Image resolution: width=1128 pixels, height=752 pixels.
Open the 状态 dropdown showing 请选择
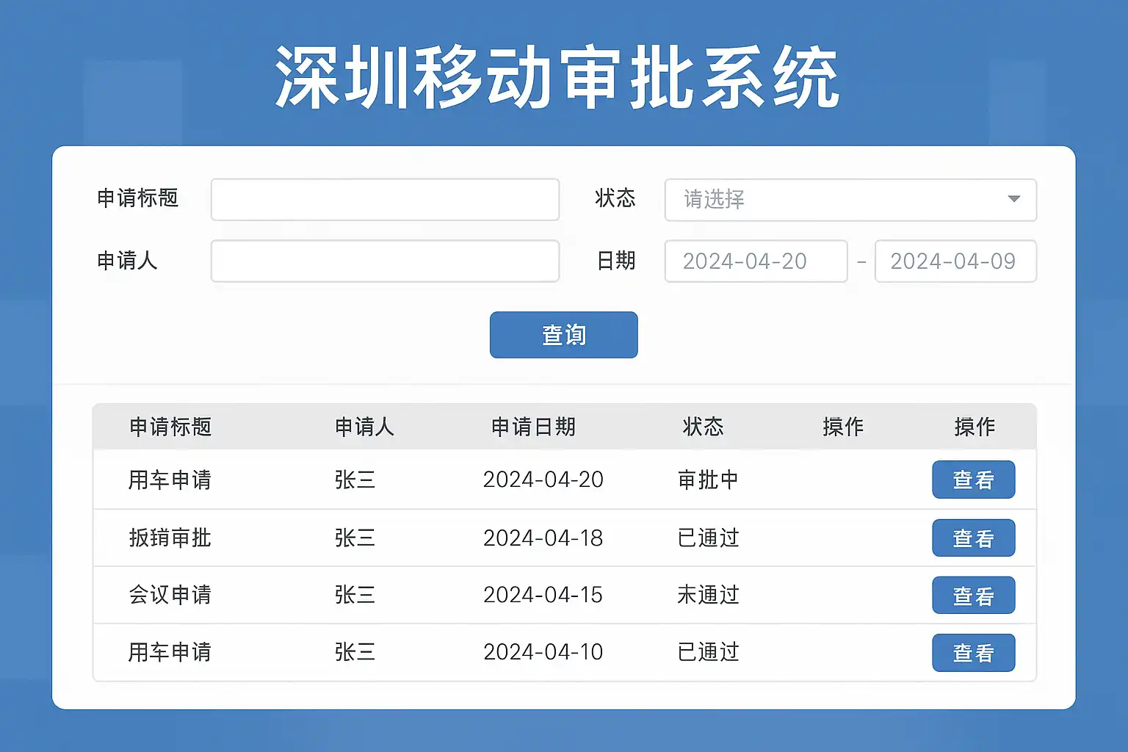(850, 200)
